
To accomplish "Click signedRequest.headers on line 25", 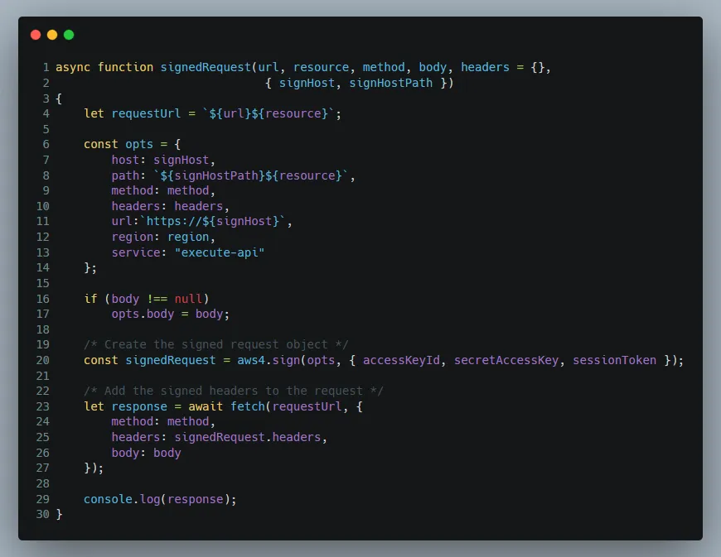I will tap(240, 437).
